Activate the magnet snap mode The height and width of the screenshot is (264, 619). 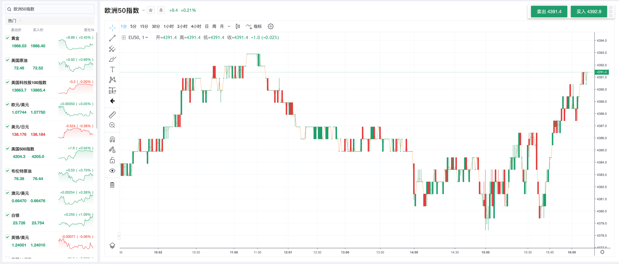tap(112, 139)
